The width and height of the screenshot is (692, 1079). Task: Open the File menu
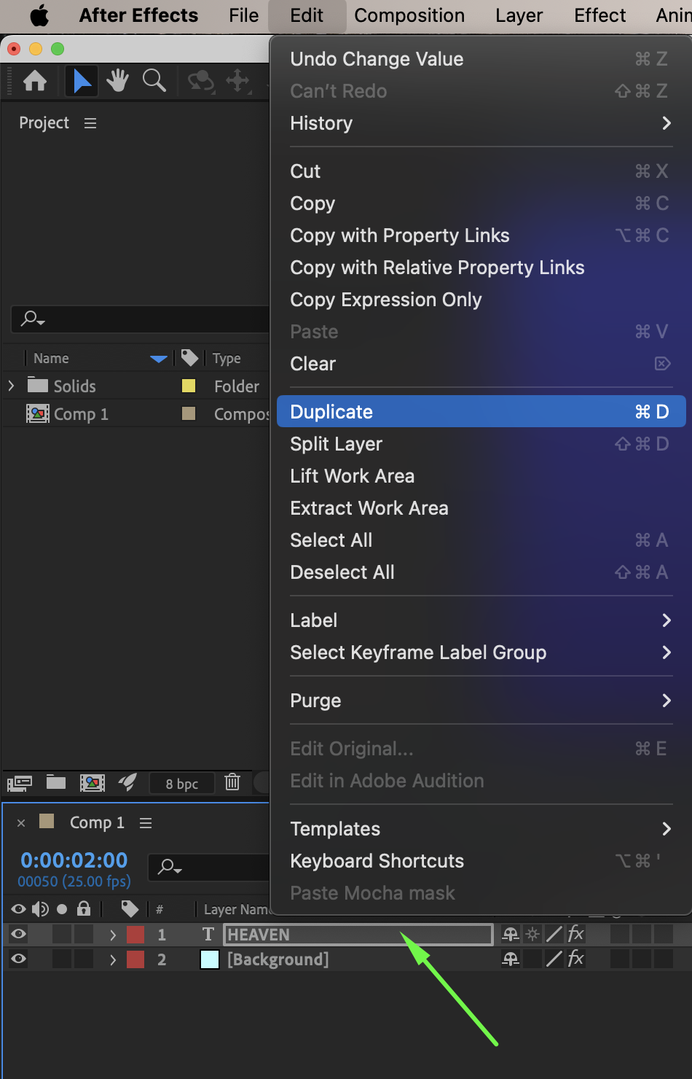tap(243, 15)
